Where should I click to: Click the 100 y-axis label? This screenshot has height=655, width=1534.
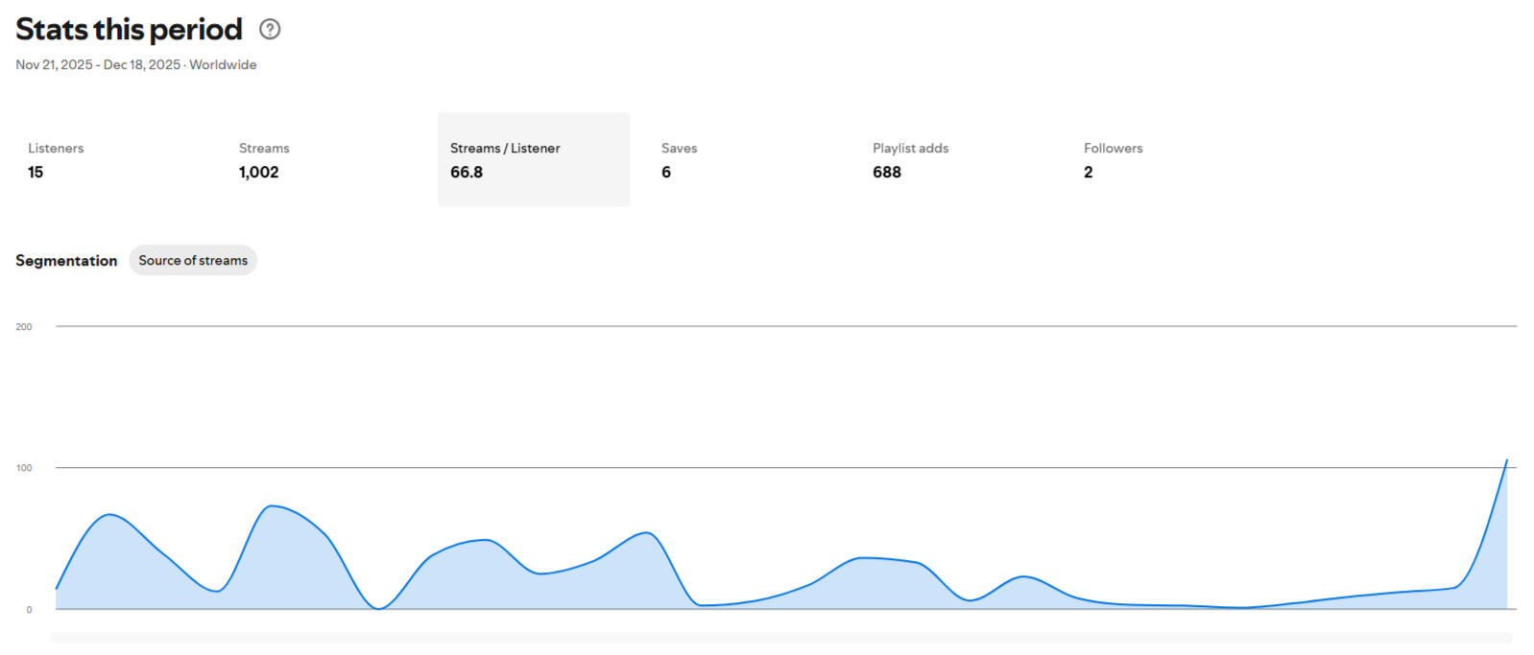point(24,468)
